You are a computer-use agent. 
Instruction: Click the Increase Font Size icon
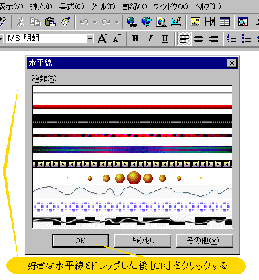point(102,39)
